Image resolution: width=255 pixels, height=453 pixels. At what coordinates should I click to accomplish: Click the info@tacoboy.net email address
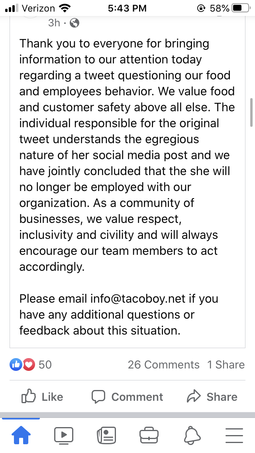click(x=138, y=298)
